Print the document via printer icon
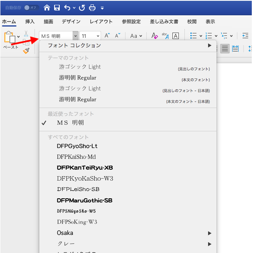This screenshot has height=253, width=253. [92, 8]
